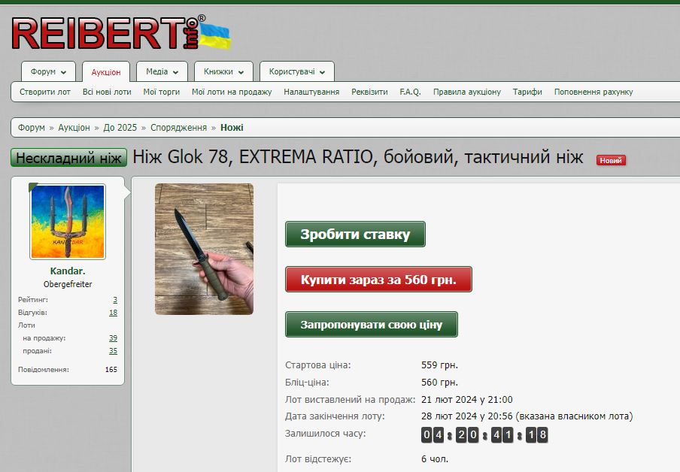
Task: Open Поповнення рахунку page
Action: (x=593, y=92)
